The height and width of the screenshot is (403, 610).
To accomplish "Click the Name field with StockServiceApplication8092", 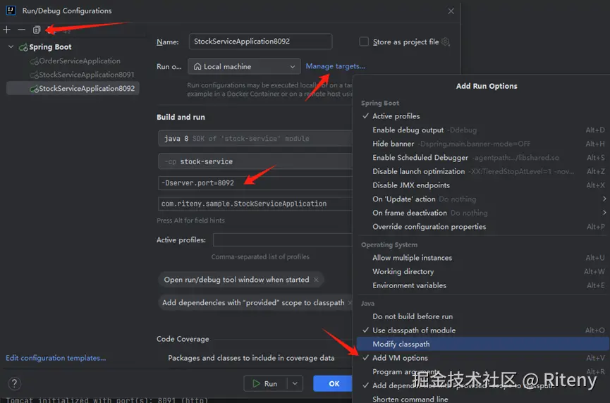I will point(260,41).
